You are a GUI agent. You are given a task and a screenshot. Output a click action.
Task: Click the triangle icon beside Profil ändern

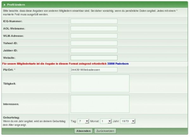tap(4, 5)
